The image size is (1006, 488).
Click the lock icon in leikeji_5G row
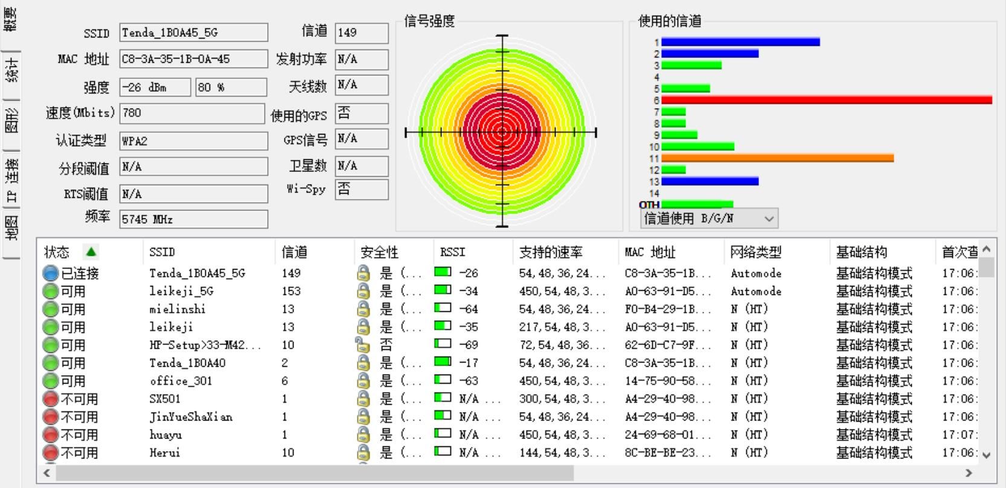click(363, 291)
